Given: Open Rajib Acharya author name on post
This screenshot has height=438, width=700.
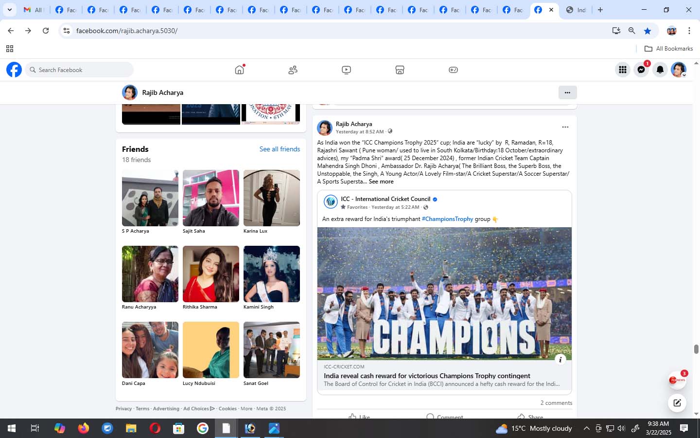Looking at the screenshot, I should click(354, 124).
